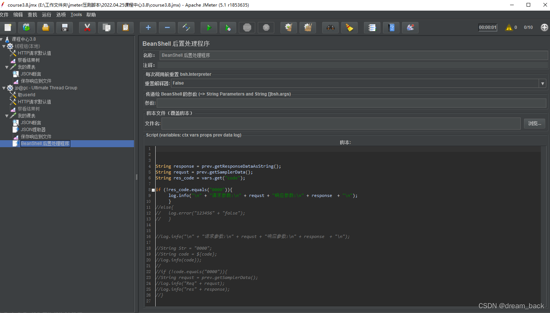Open Search with binoculars icon
Viewport: 550px width, 313px height.
(x=330, y=27)
